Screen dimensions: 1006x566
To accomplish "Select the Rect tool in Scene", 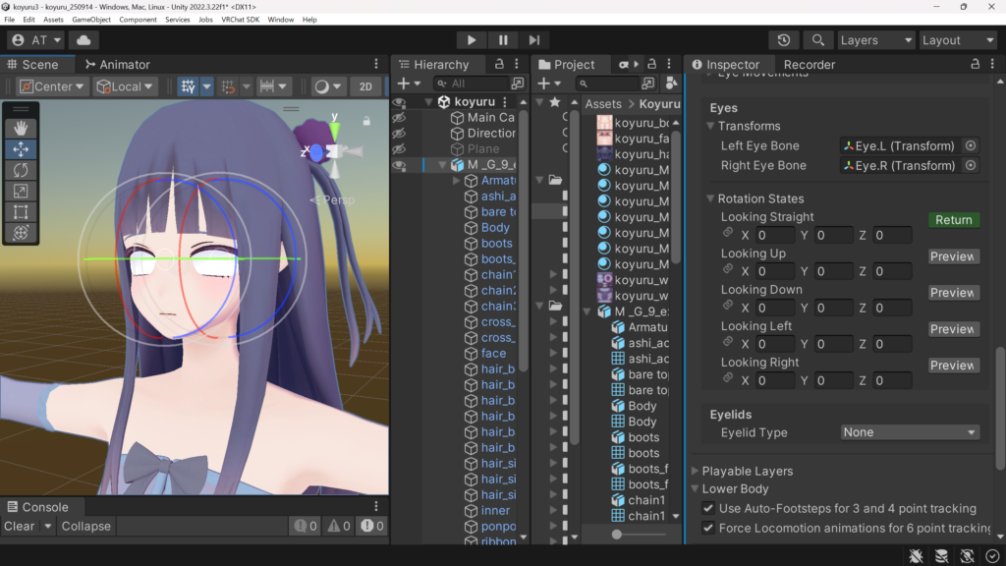I will 21,212.
